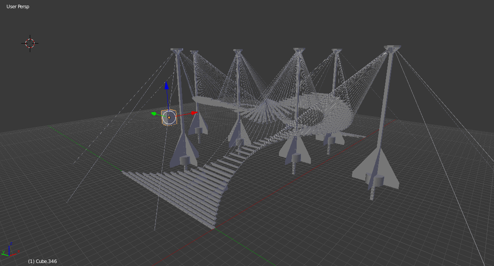This screenshot has height=266, width=494.
Task: Select the top cap of rightmost pole
Action: click(x=392, y=48)
